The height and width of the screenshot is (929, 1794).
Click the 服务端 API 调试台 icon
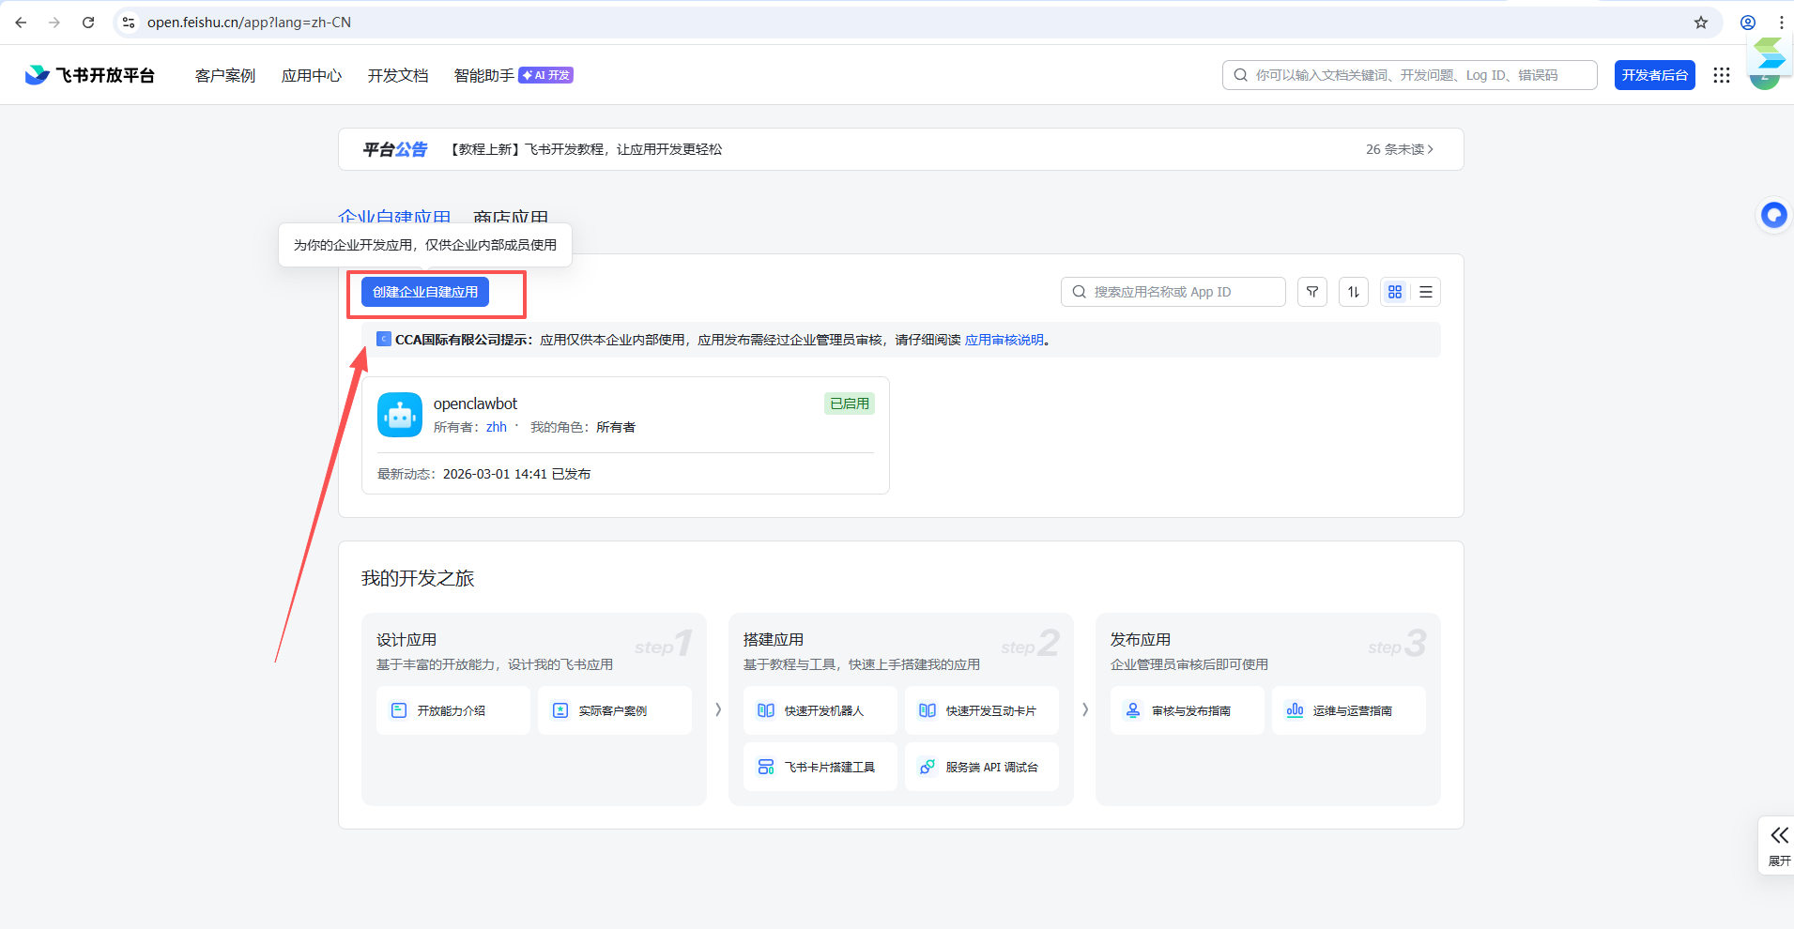point(928,767)
